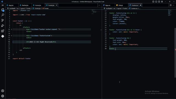Click Footer.jsx in the left breadcrumb

click(x=38, y=9)
